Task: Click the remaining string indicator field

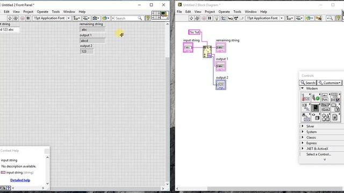Action: point(92,29)
